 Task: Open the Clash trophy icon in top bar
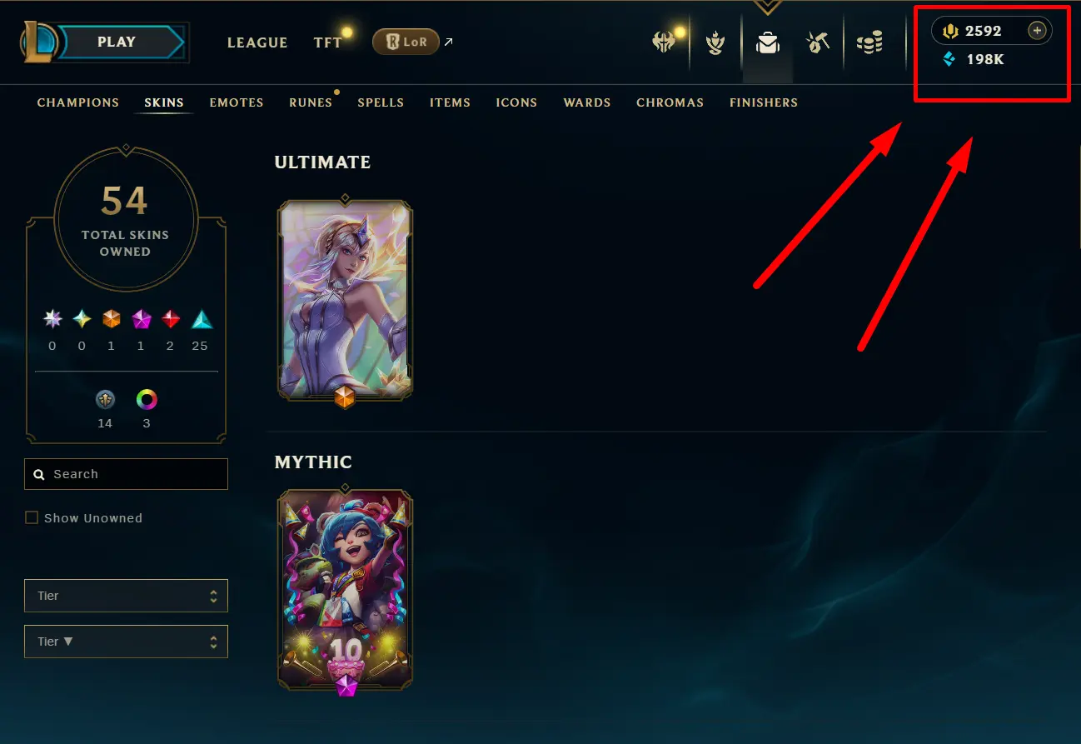pos(715,42)
